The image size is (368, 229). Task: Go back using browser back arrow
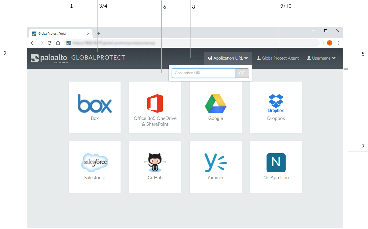tap(33, 43)
